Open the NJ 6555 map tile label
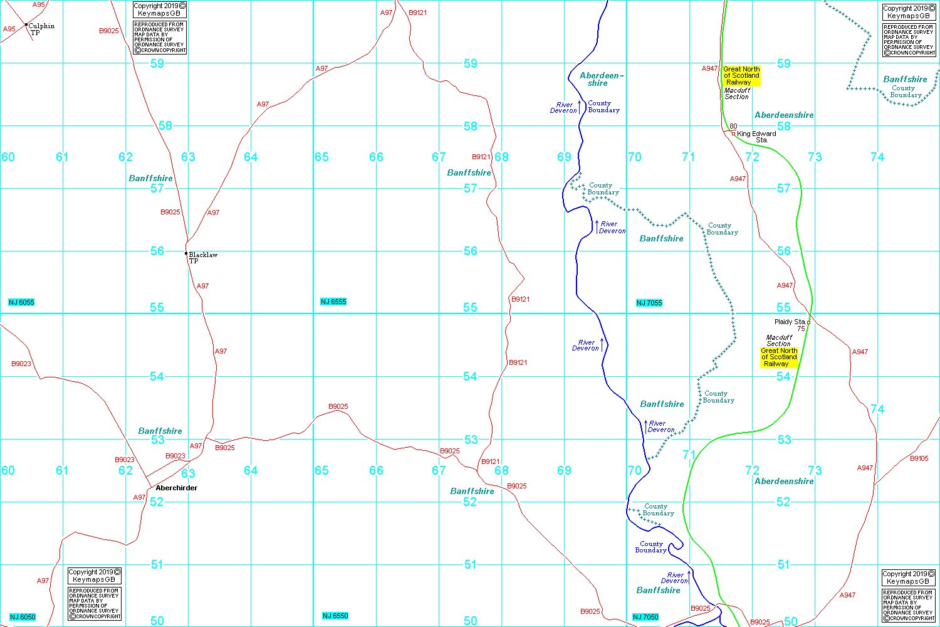 coord(333,302)
